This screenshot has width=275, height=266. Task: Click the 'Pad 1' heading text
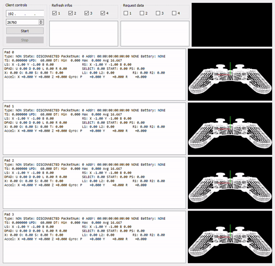coord(9,106)
